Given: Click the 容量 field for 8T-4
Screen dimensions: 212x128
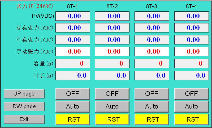Looking at the screenshot, I should [x=191, y=63].
